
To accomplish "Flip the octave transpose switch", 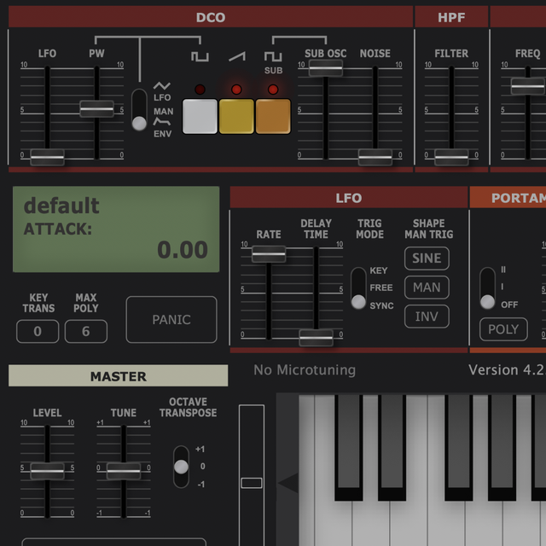I will click(181, 467).
